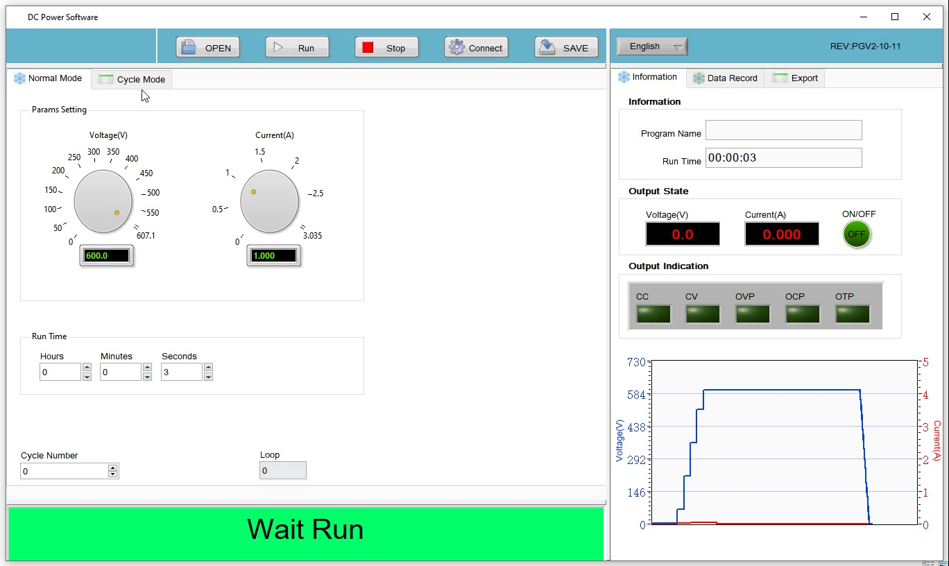Switch to the Normal Mode tab
The image size is (949, 566).
coord(49,78)
